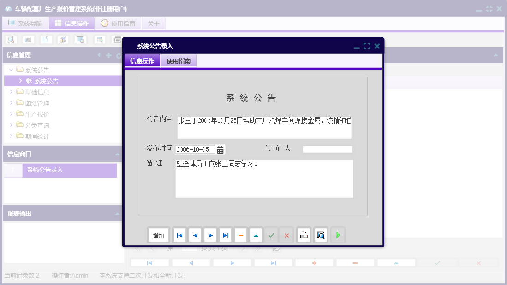The image size is (507, 285).
Task: Click the edit record triangle icon
Action: pos(256,235)
